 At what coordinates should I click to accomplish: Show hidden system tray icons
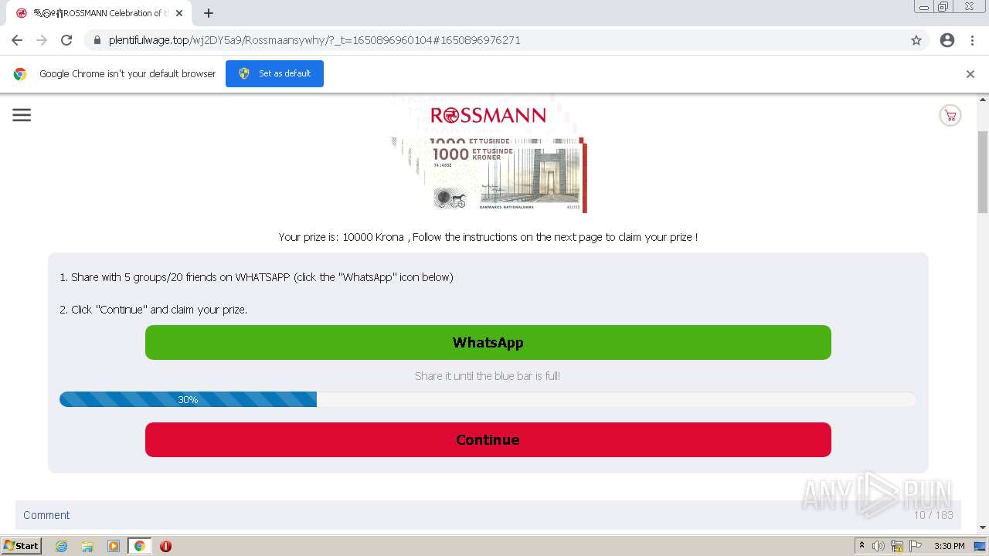point(862,545)
